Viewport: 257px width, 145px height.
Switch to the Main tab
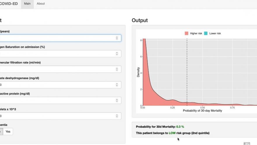27,4
